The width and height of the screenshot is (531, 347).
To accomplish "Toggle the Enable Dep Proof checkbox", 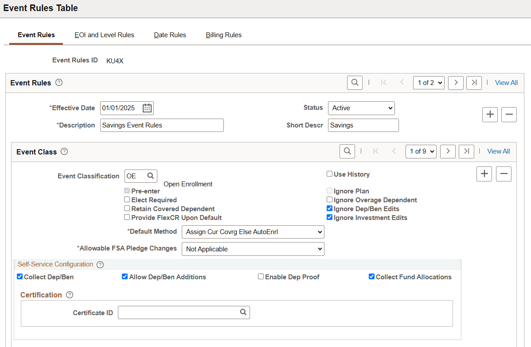I will [x=261, y=277].
